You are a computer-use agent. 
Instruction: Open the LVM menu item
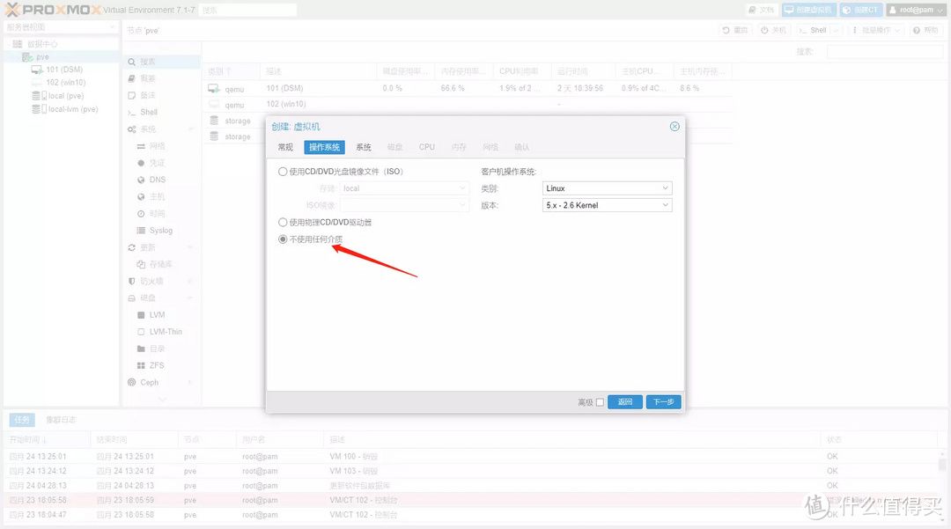coord(161,315)
